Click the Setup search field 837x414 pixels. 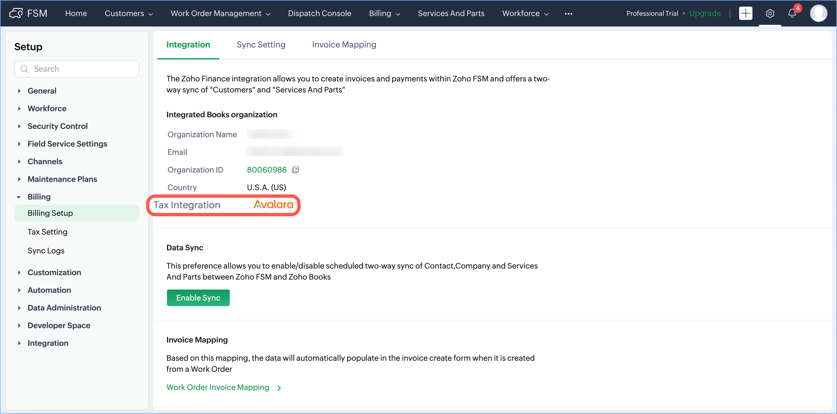coord(77,69)
